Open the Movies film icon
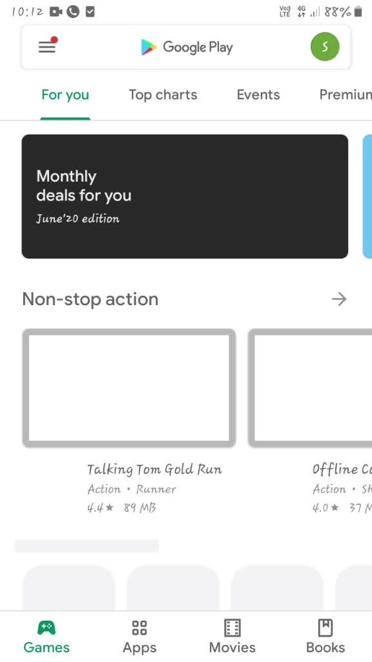372x662 pixels. 232,628
